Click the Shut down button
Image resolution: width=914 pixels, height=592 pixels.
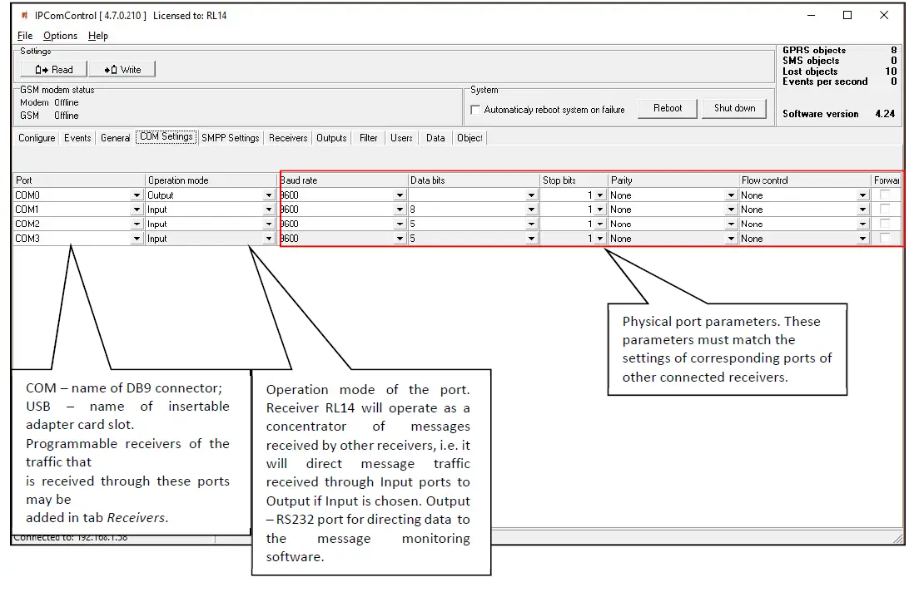pos(734,108)
